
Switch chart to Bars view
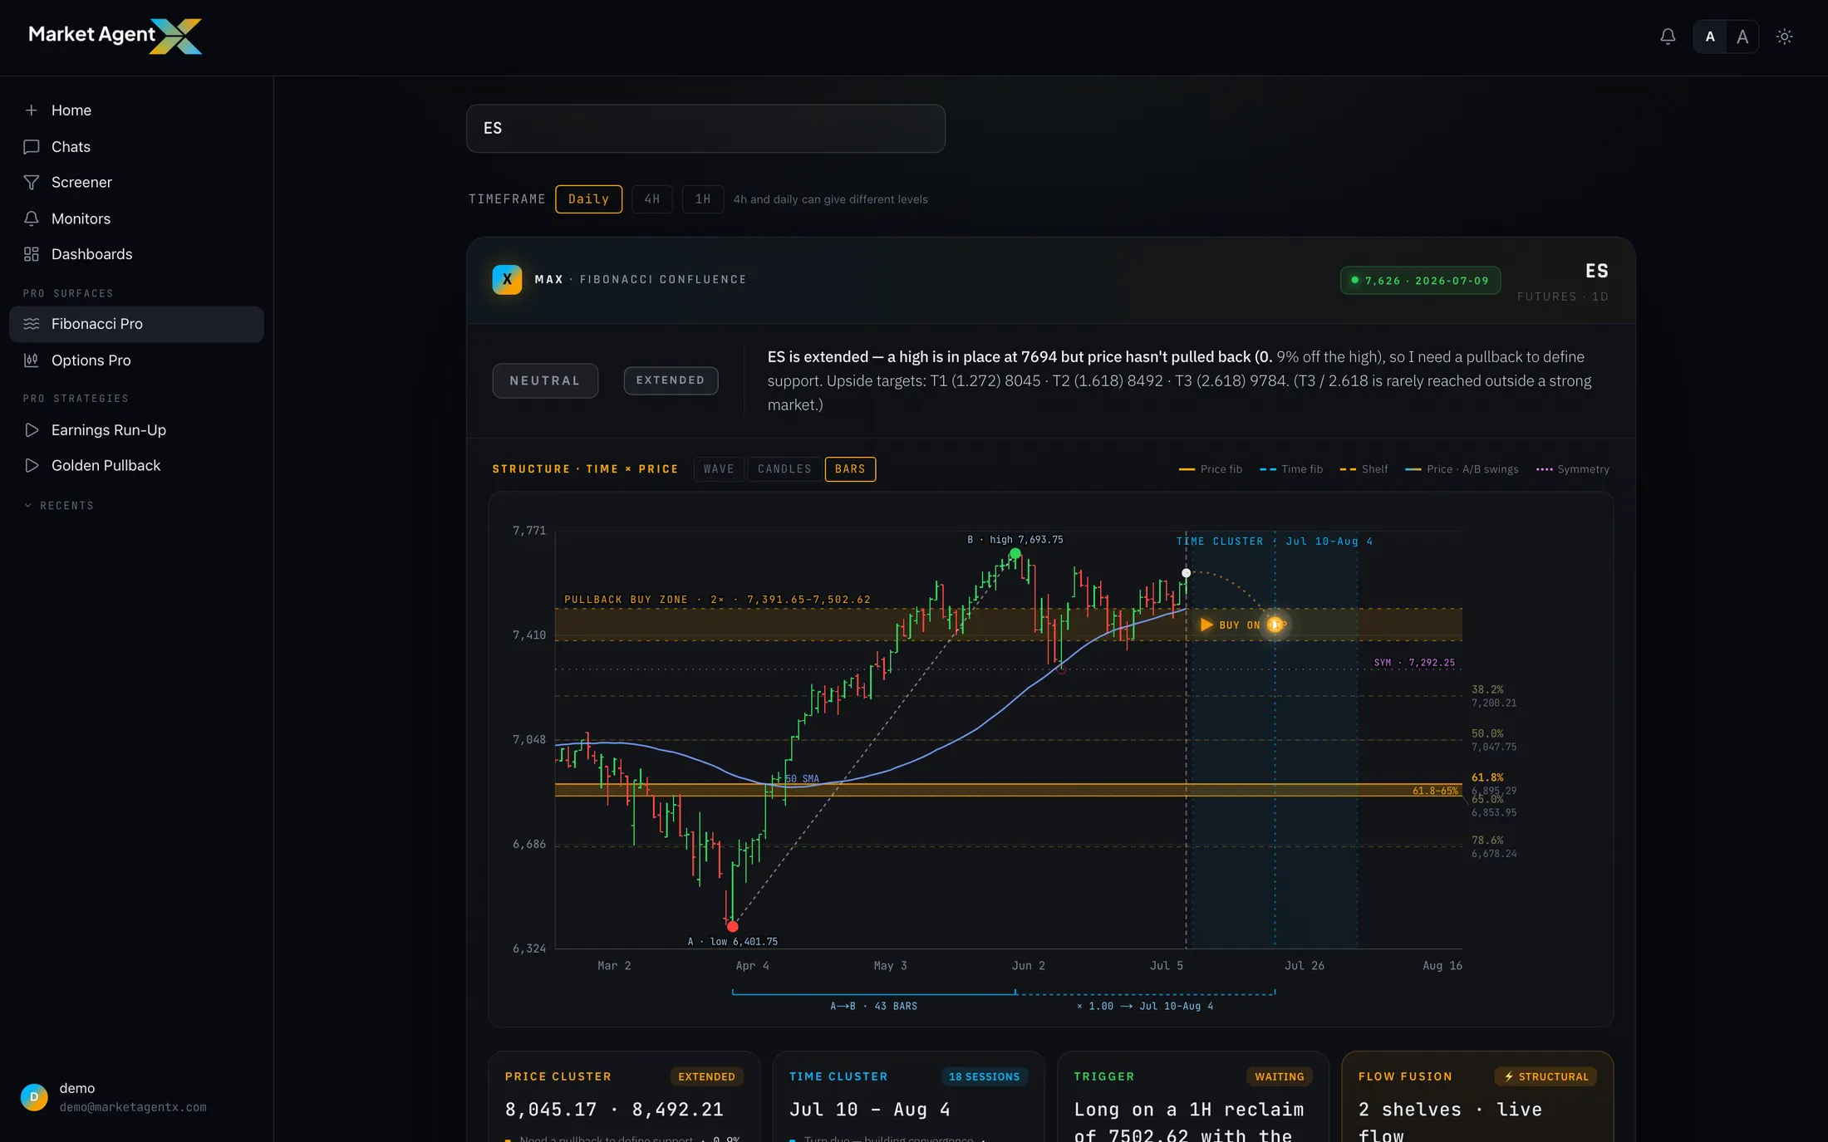850,469
